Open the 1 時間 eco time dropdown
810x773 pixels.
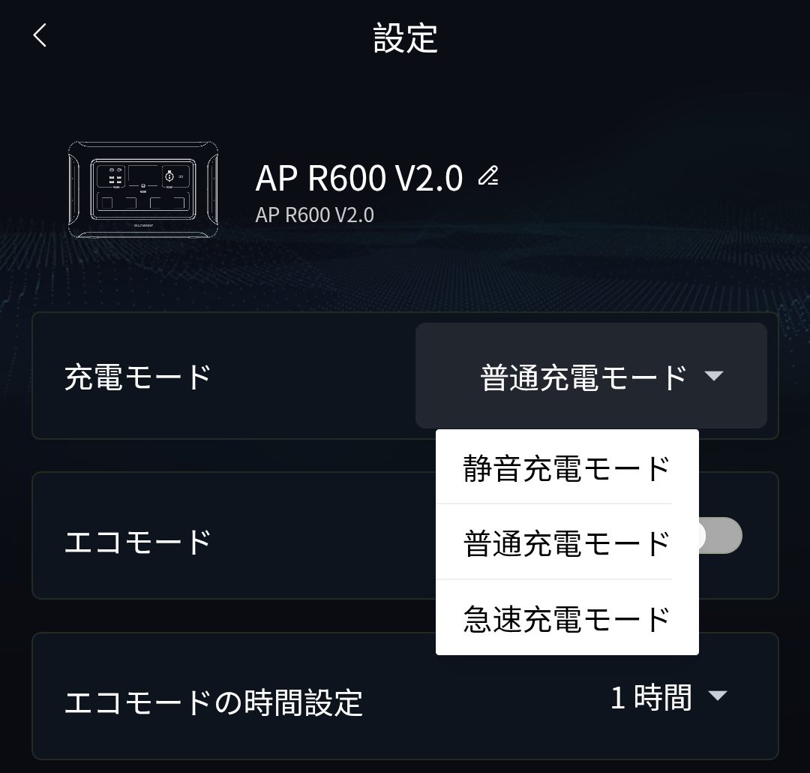(668, 697)
